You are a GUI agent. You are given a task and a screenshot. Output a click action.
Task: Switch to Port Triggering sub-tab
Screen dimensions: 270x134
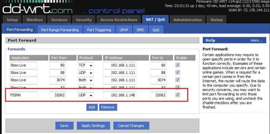tap(99, 30)
